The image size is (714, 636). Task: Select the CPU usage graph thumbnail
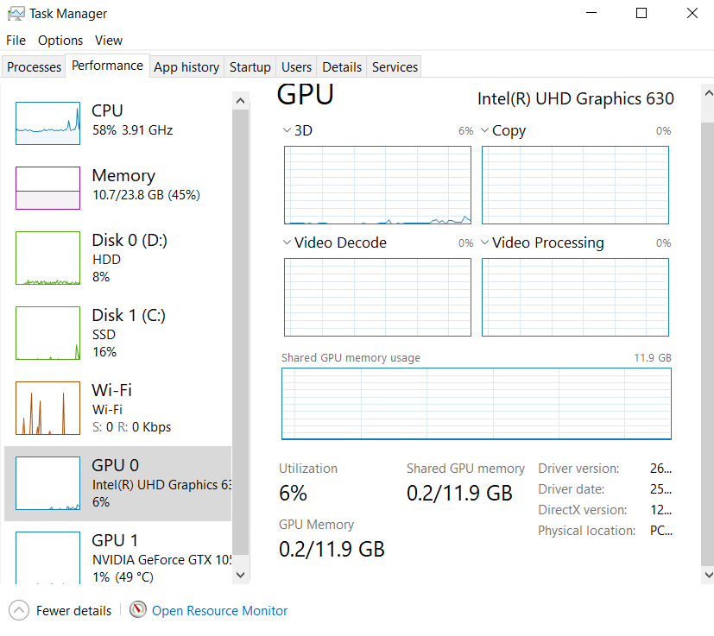[47, 123]
